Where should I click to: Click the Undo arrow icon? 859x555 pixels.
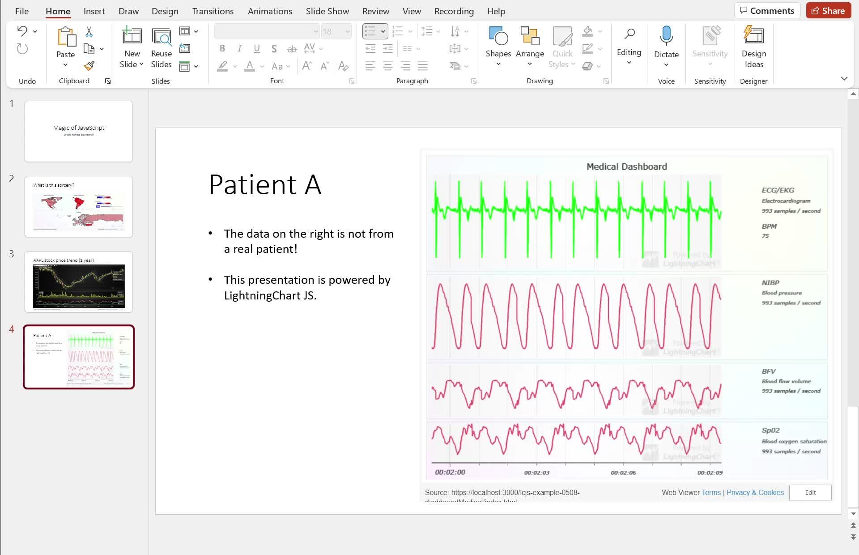coord(22,31)
